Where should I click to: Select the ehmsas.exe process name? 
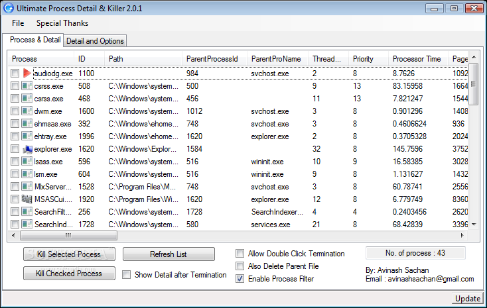[x=52, y=123]
